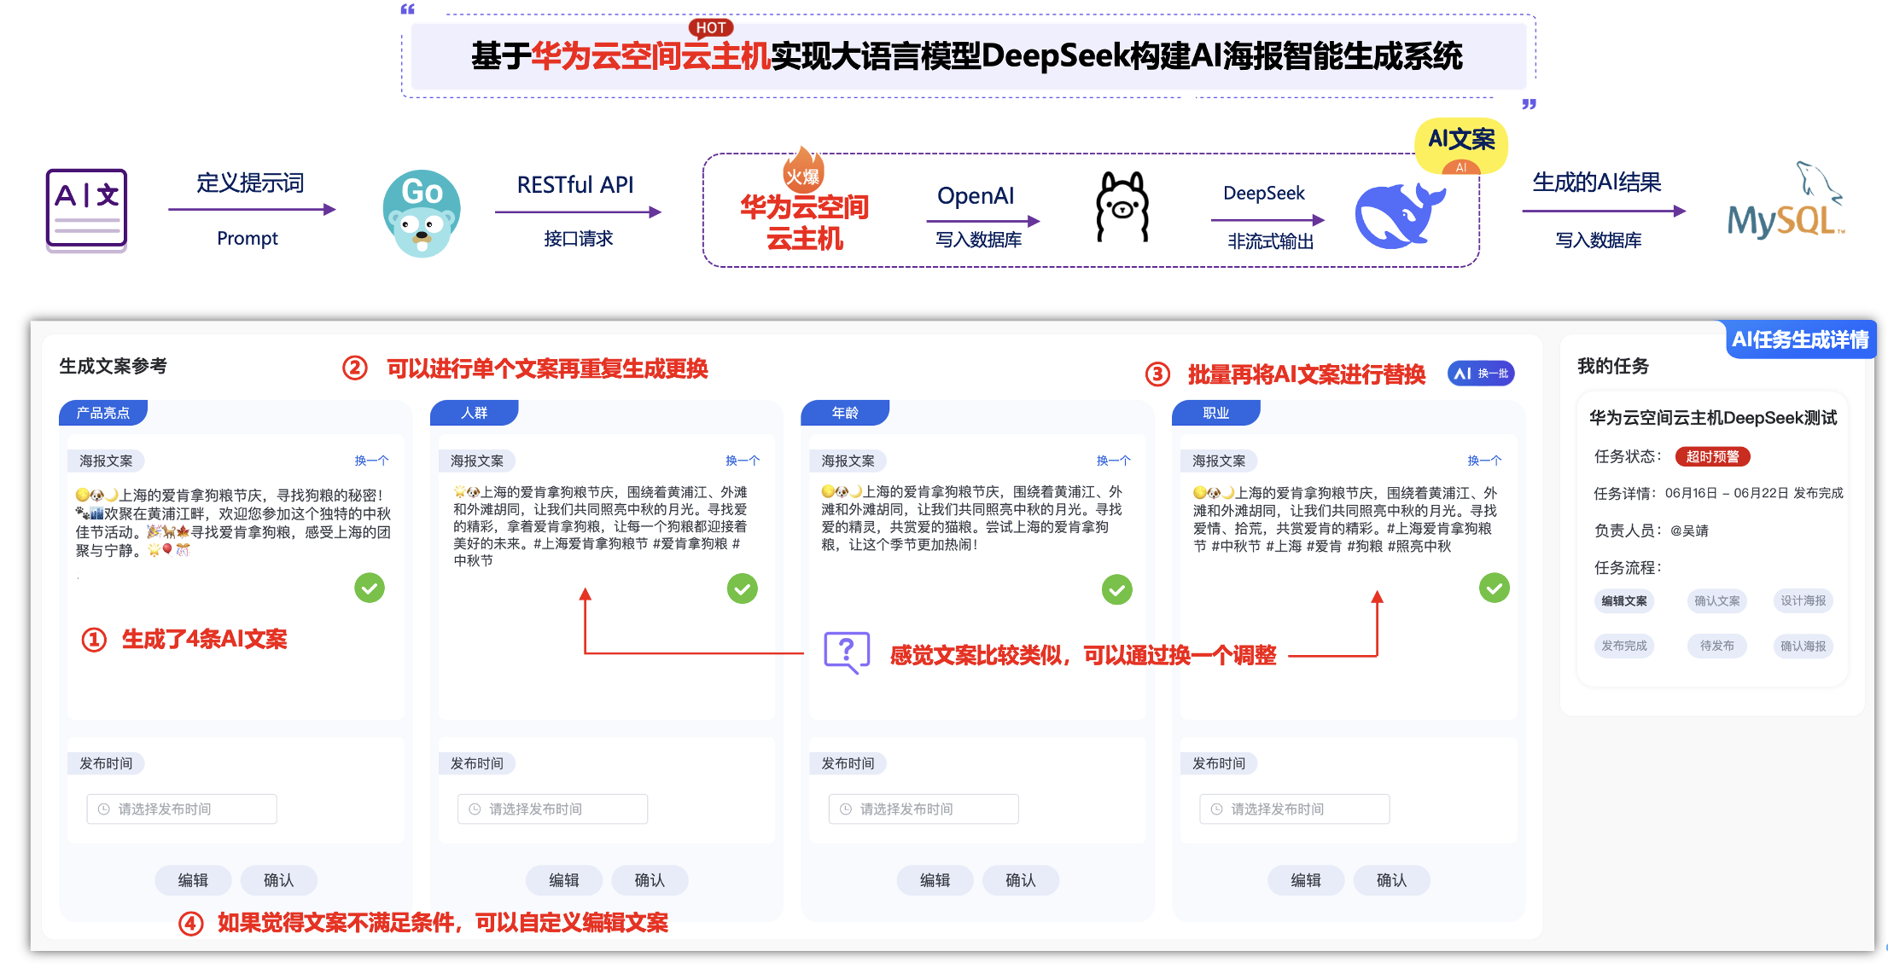Click the 海报文案 label in 职业 card

tap(1219, 461)
